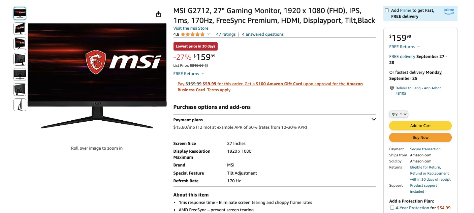The height and width of the screenshot is (213, 474).
Task: Select the last side-profile monitor thumbnail
Action: 20,105
